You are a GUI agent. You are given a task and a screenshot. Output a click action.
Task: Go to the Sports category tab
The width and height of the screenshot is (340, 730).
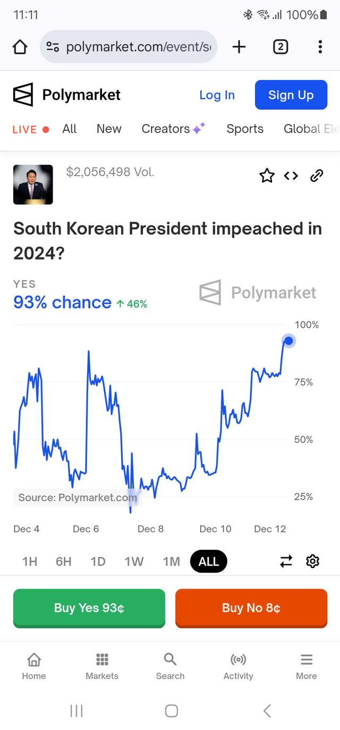pos(245,129)
